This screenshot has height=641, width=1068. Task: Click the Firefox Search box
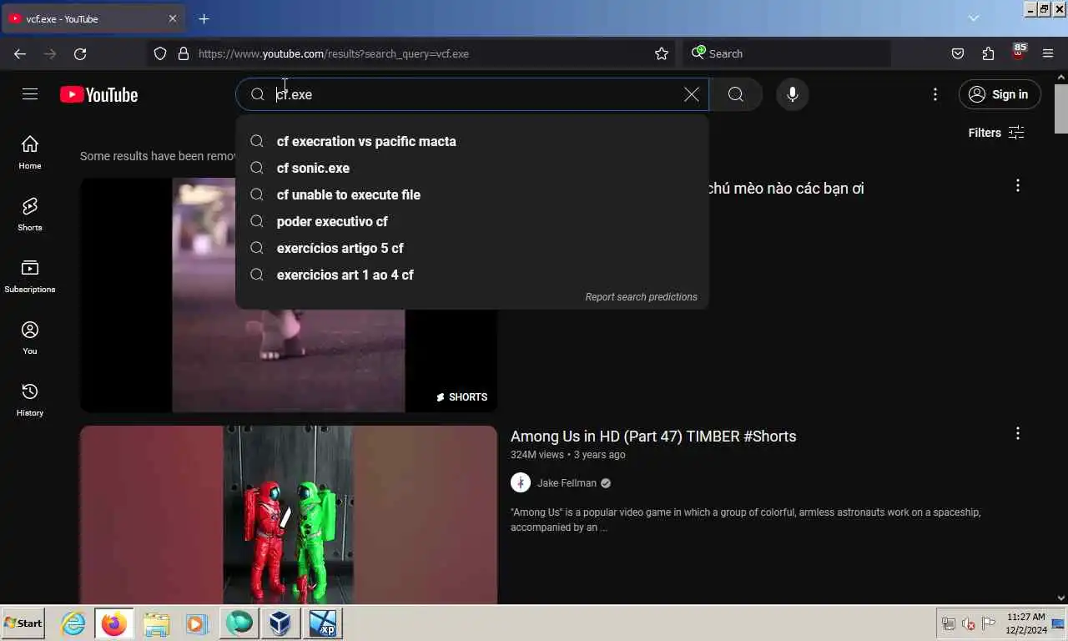click(787, 53)
